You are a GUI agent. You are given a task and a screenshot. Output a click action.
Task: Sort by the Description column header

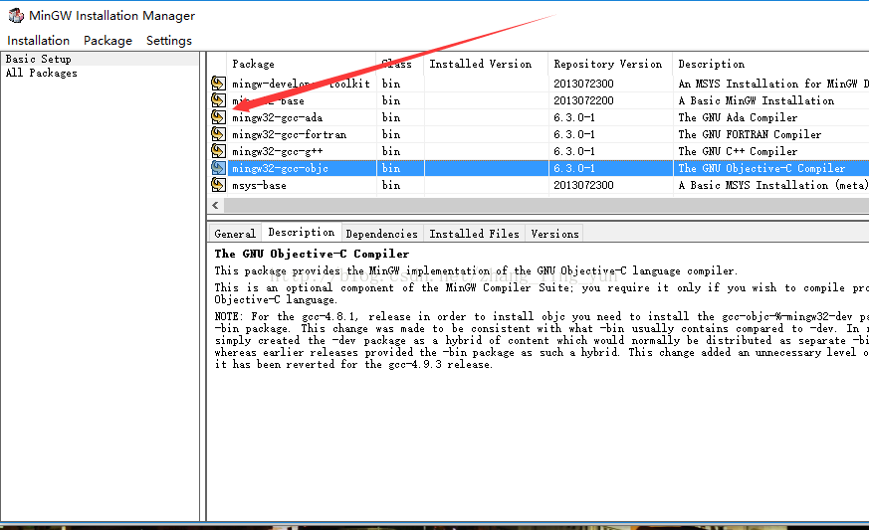pos(770,64)
